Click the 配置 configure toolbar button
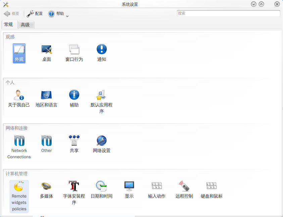This screenshot has height=217, width=283. pos(35,13)
